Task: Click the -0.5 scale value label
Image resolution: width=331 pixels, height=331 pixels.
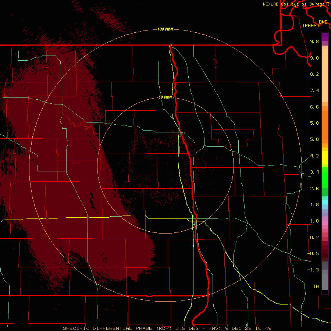Action: tap(313, 254)
